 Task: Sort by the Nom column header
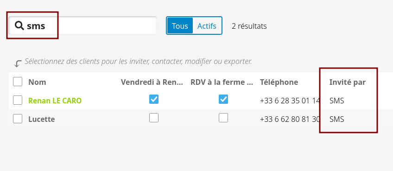(x=37, y=82)
